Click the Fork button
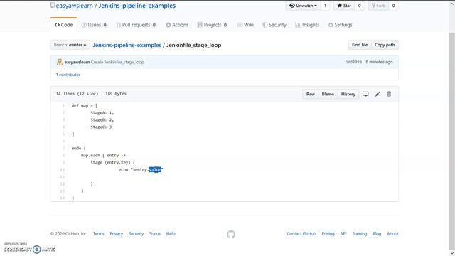455x256 pixels. tap(378, 6)
